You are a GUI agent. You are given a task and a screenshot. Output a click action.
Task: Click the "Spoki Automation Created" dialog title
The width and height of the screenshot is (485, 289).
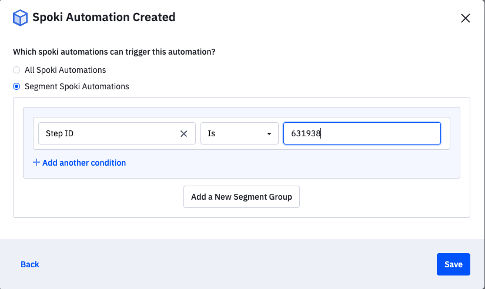105,18
